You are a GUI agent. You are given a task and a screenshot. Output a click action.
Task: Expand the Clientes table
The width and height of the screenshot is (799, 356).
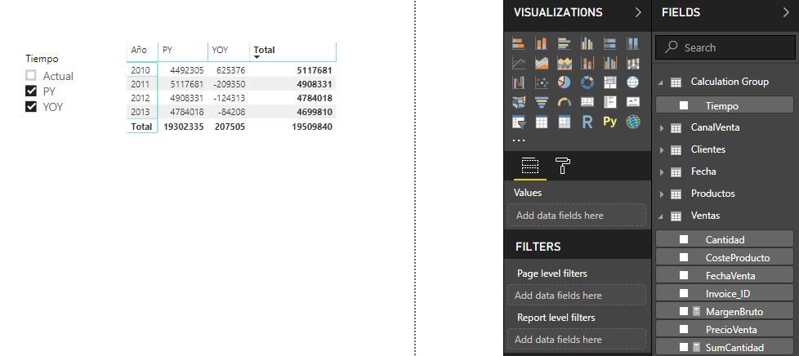tap(662, 149)
